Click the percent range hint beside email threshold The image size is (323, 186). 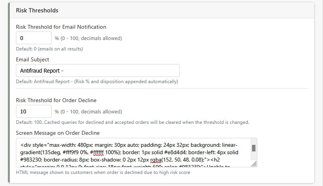[89, 38]
